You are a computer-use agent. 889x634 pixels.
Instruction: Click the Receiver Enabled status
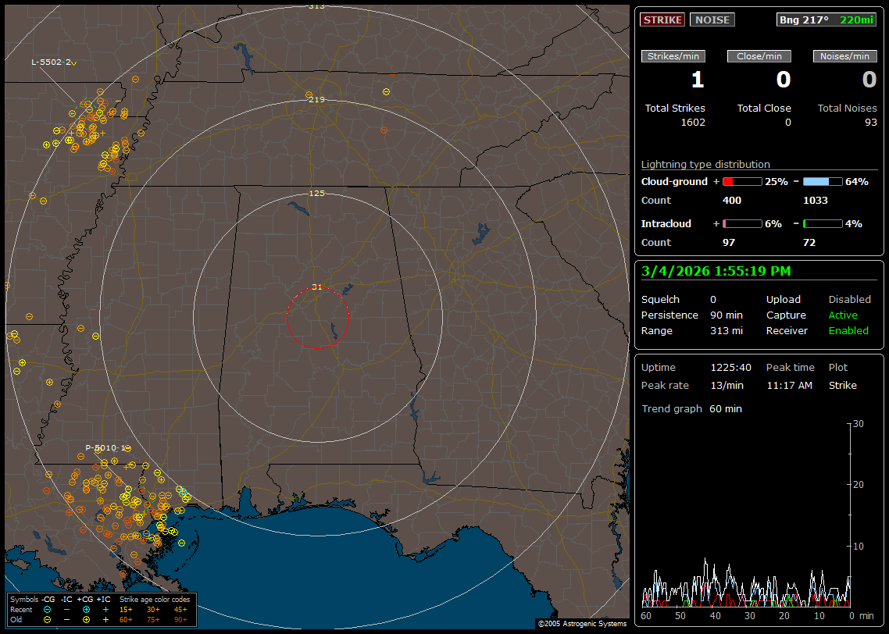tap(848, 331)
